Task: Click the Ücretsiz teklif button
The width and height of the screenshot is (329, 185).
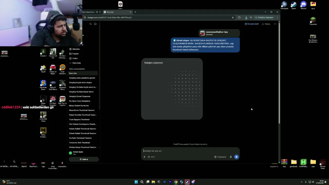Action: point(252,24)
